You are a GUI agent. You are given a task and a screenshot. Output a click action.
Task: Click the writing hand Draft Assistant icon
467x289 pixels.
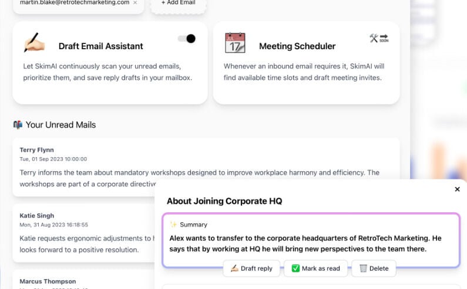point(34,43)
